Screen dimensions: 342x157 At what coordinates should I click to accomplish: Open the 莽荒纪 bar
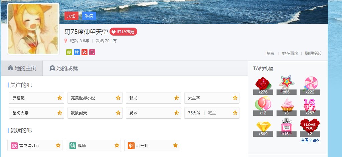tap(36, 98)
